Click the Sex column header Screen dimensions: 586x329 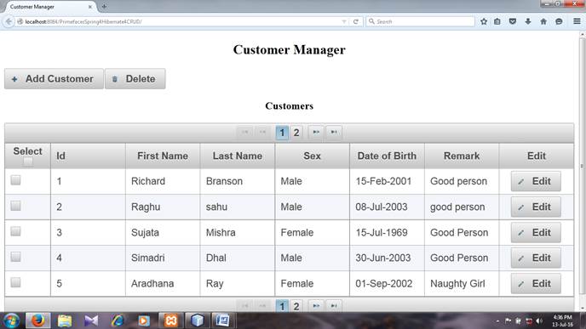[312, 156]
